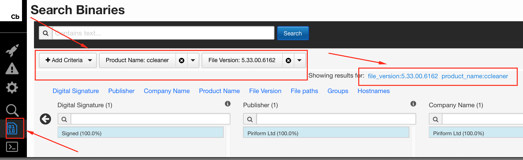Select the Binary Search file icon
The height and width of the screenshot is (160, 523).
click(x=12, y=129)
